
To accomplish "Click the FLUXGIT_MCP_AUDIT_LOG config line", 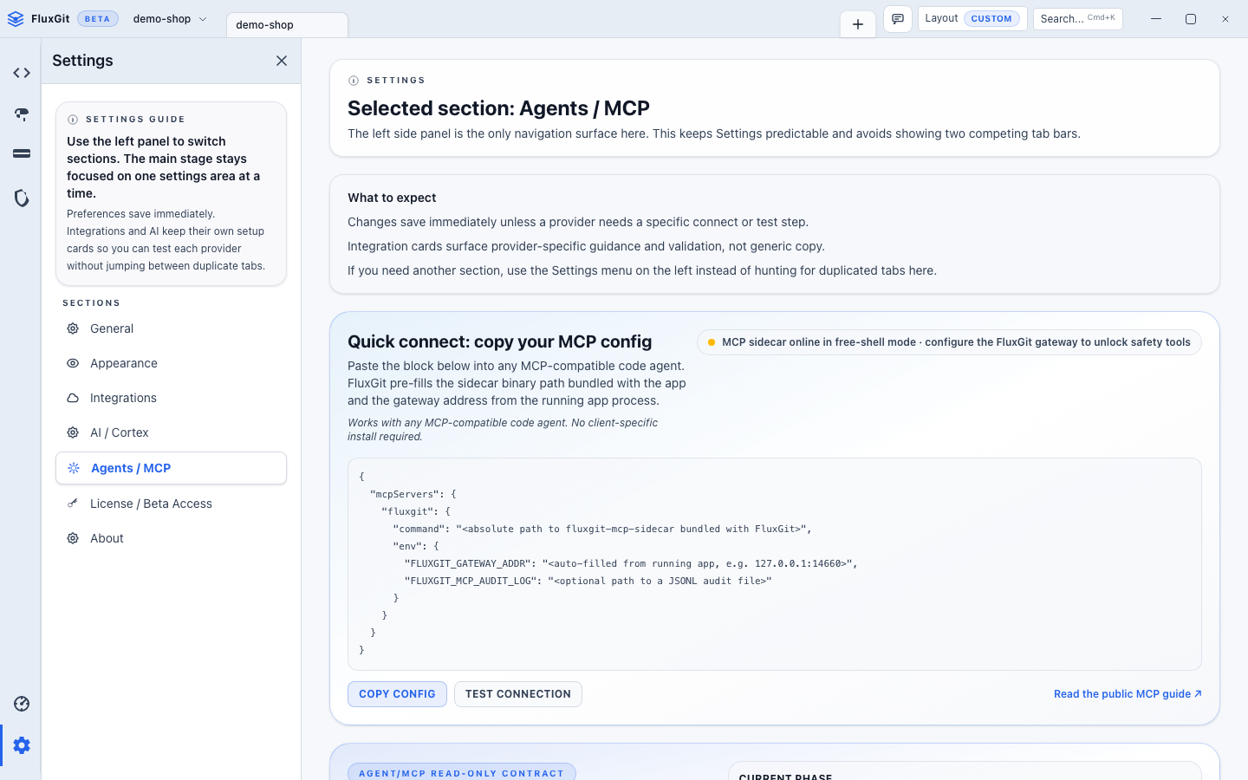I will (588, 581).
